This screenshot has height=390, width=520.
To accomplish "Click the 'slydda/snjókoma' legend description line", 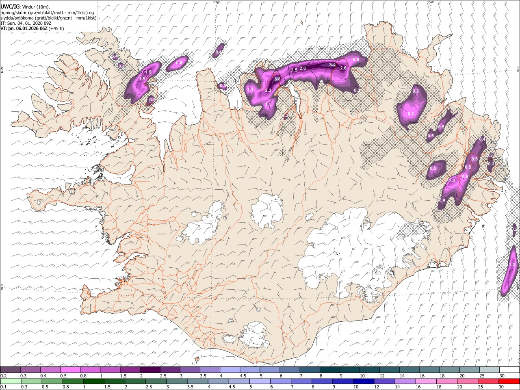I will (48, 18).
